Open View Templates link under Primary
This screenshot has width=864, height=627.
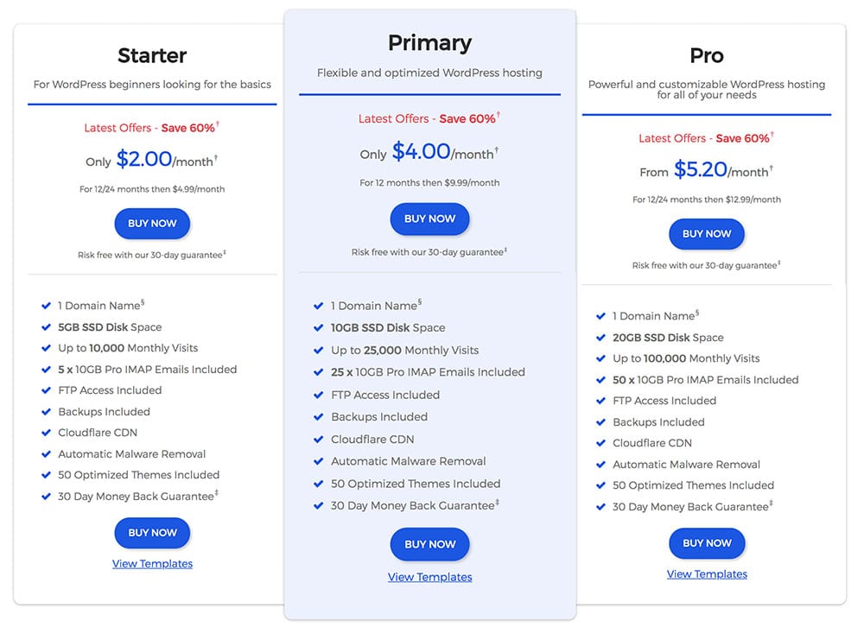(x=429, y=577)
